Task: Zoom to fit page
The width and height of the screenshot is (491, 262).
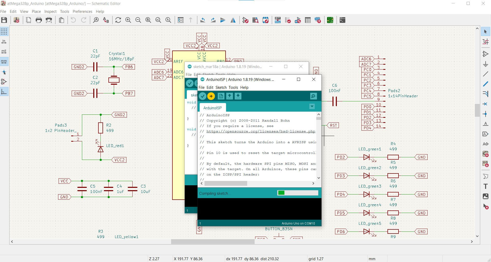Action: [148, 20]
